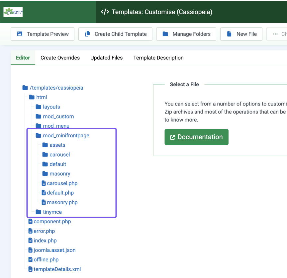Expand the layouts folder
This screenshot has height=278, width=287.
tap(51, 107)
